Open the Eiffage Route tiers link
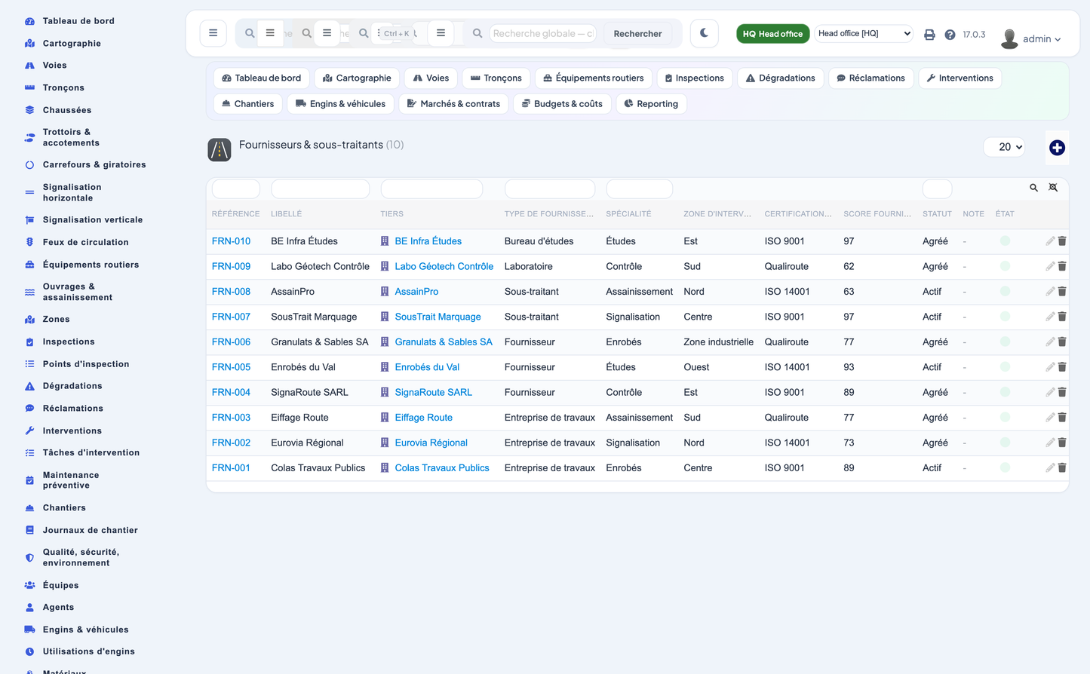The height and width of the screenshot is (674, 1090). pyautogui.click(x=423, y=418)
